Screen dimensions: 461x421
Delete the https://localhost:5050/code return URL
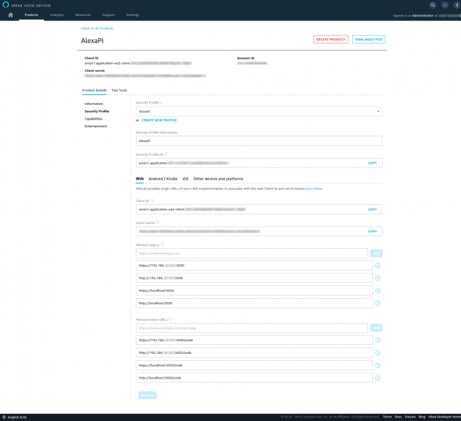pos(378,365)
